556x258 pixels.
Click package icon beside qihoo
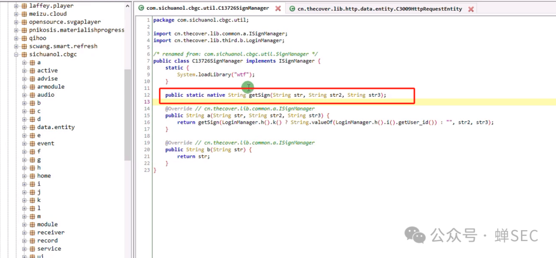(x=24, y=38)
